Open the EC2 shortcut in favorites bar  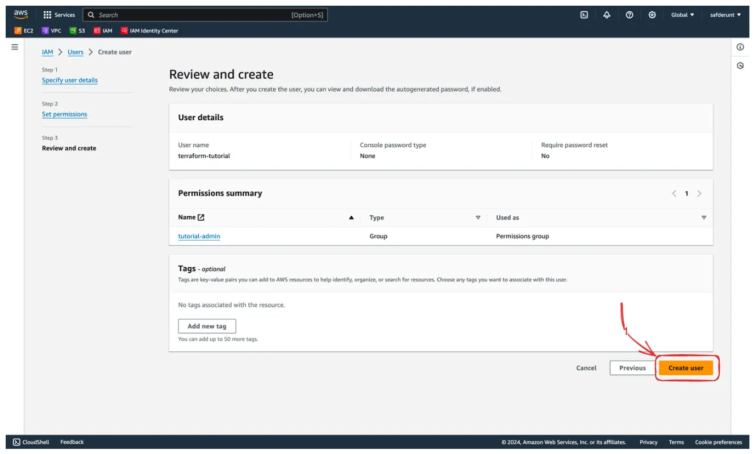coord(24,31)
